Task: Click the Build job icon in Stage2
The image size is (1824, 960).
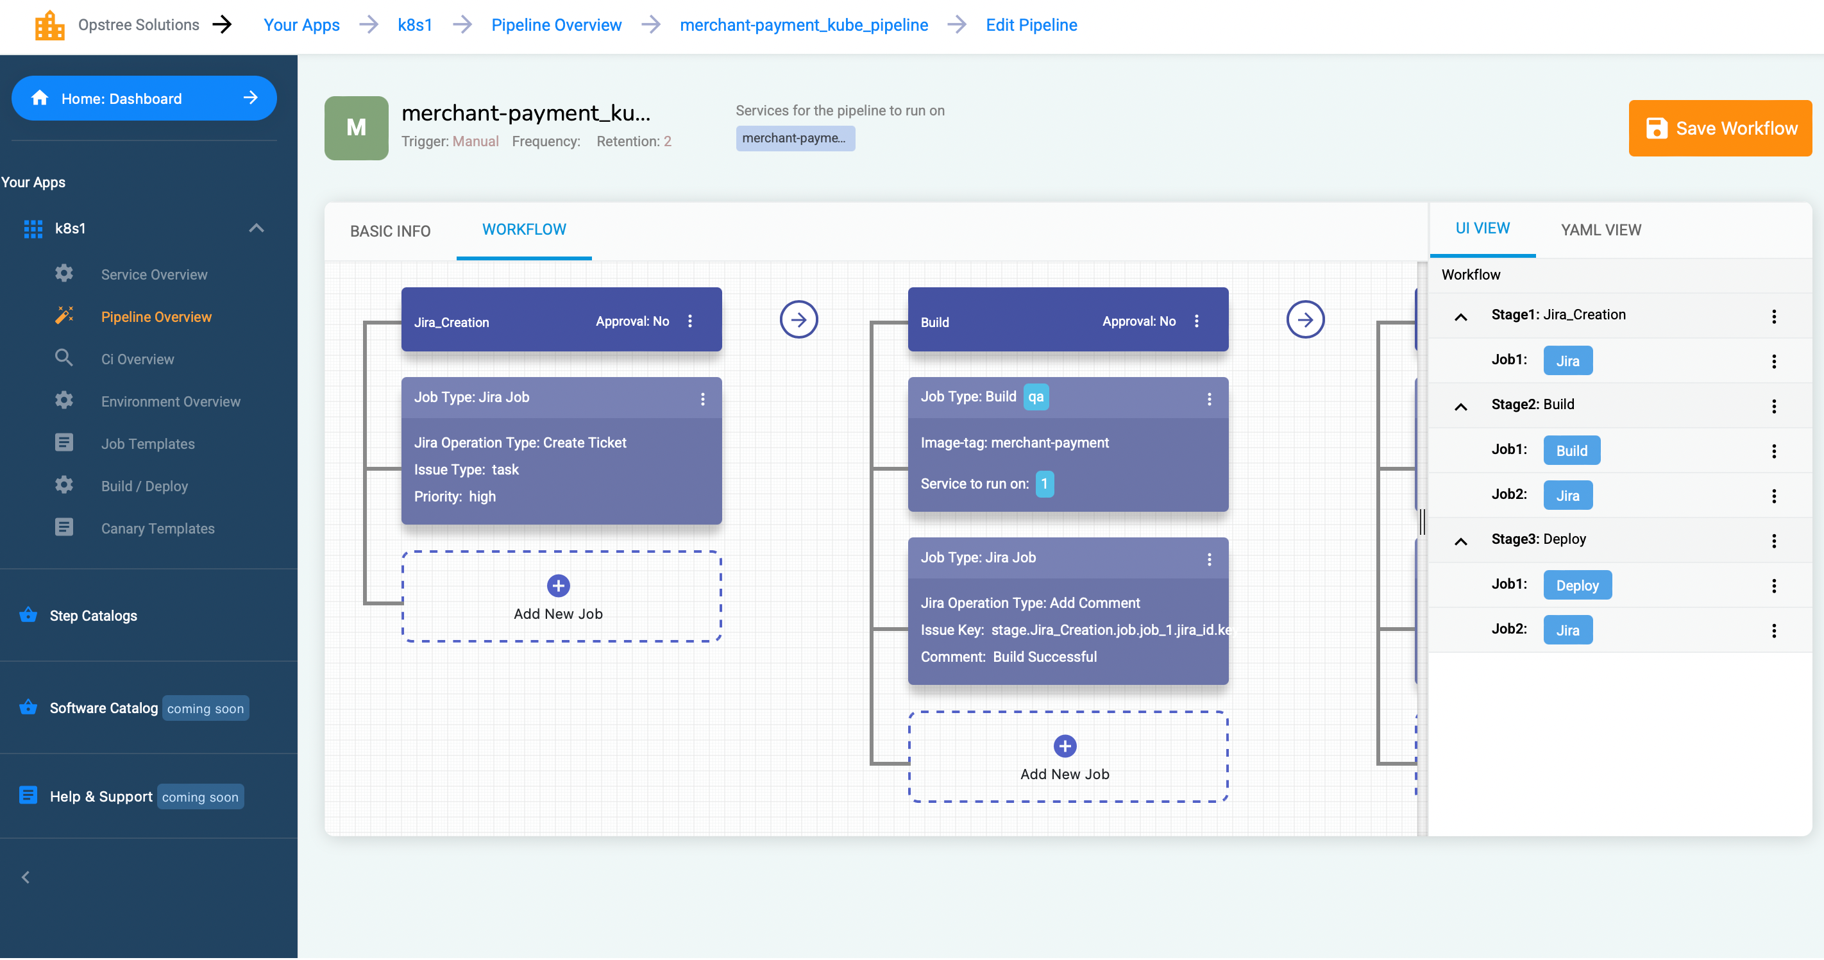Action: 1571,450
